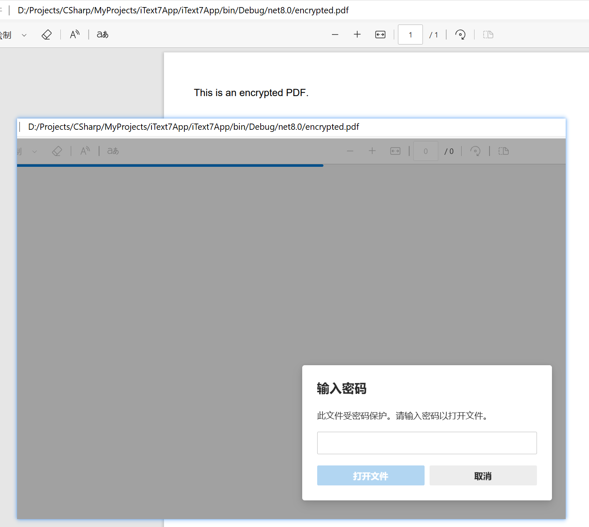Select the Eraser in the dimmed viewer toolbar

pos(57,151)
